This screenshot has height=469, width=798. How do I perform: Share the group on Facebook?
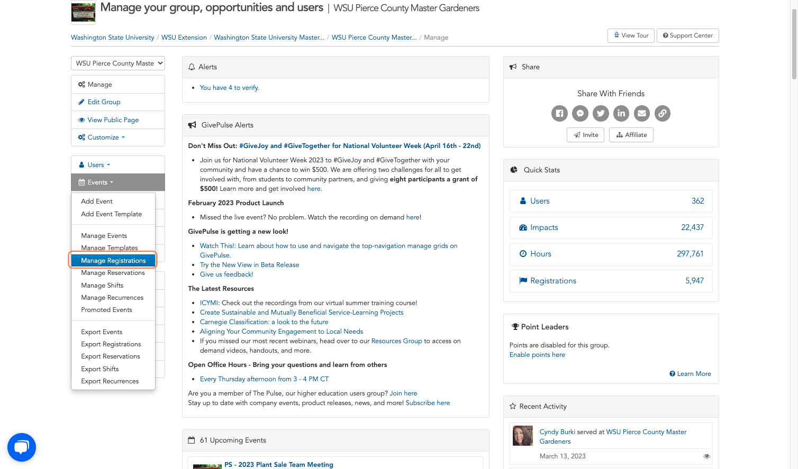tap(559, 113)
